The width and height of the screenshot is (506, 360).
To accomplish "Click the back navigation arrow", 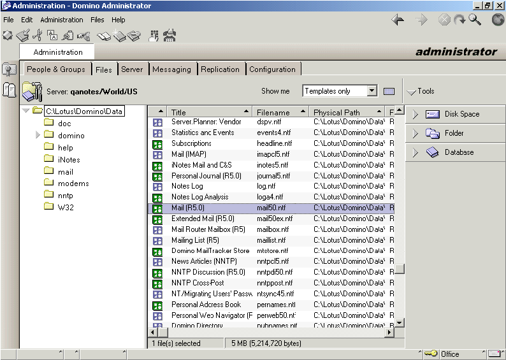I will pyautogui.click(x=398, y=20).
